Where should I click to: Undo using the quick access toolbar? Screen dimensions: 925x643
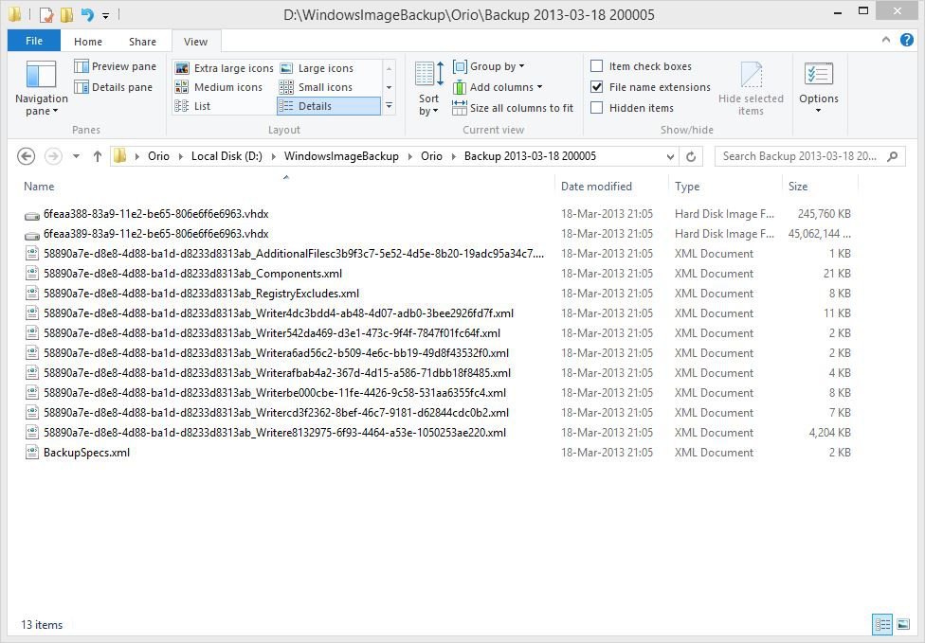click(x=87, y=14)
